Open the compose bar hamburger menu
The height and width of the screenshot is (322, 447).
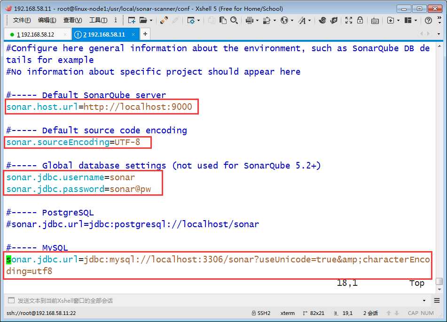437,300
